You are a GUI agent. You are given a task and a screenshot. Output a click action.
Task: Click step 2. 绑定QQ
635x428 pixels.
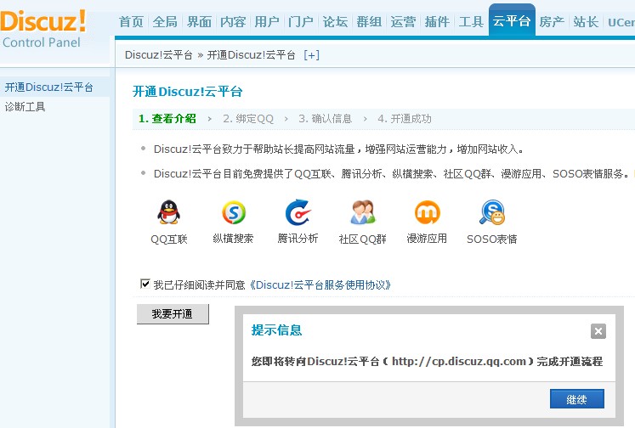coord(248,119)
